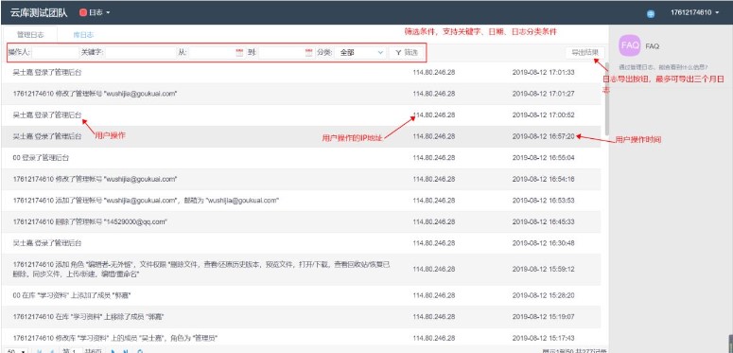
Task: Switch to the 库日志 tab
Action: (83, 35)
